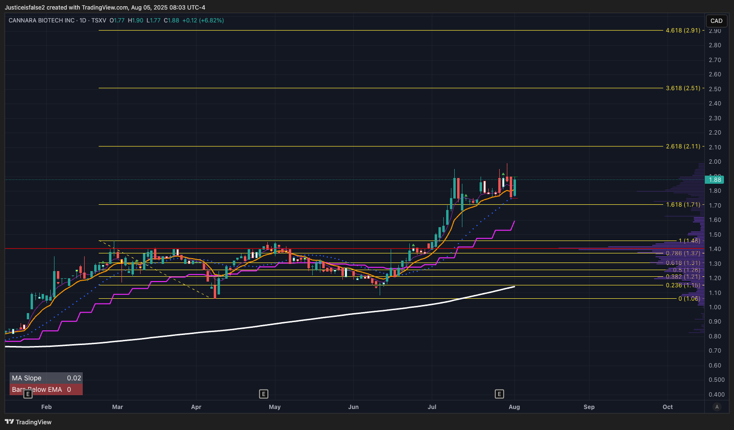The width and height of the screenshot is (734, 430).
Task: Click the MA Slope value 0.02
Action: click(x=74, y=378)
